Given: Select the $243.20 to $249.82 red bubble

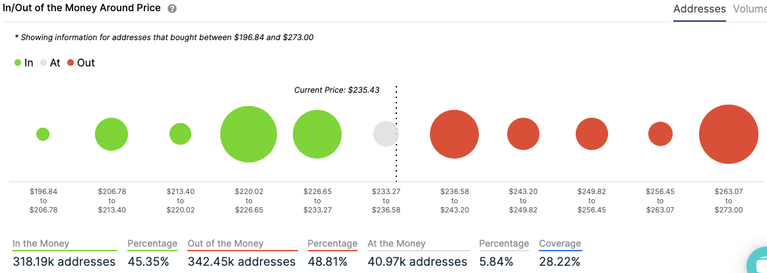Looking at the screenshot, I should (x=523, y=134).
